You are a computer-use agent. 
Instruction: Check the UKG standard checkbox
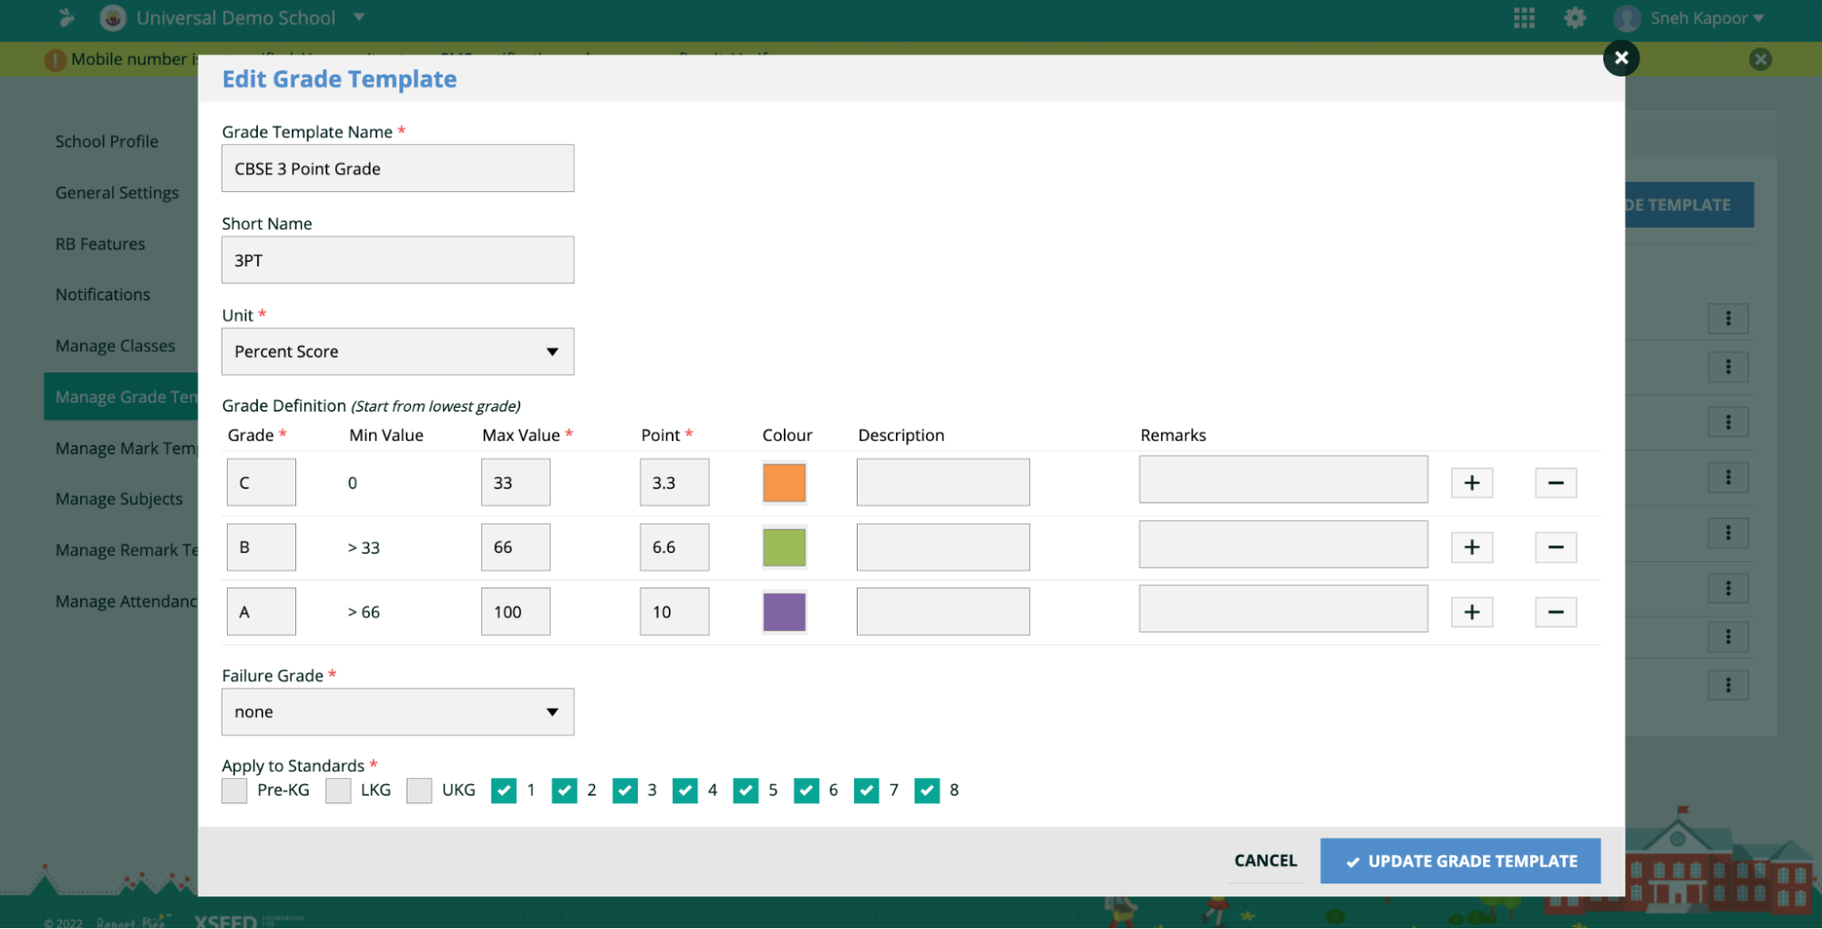419,791
